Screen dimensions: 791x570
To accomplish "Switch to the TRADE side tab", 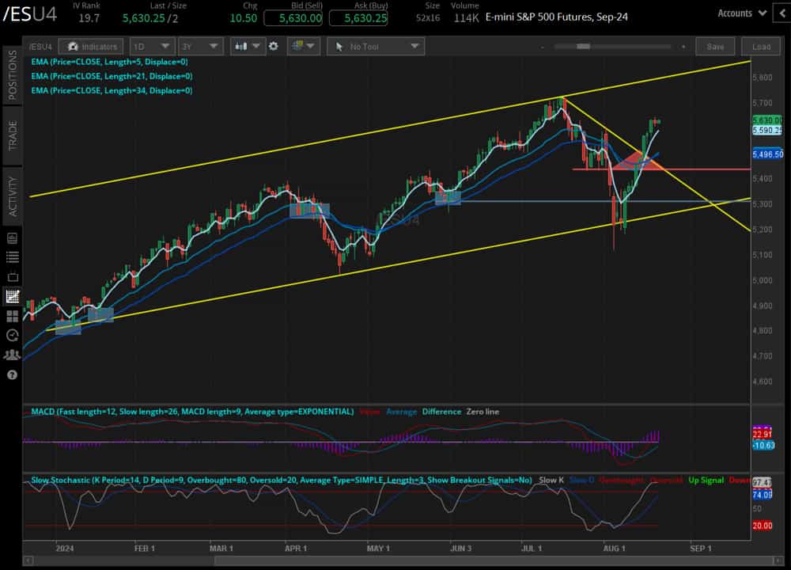I will coord(12,135).
